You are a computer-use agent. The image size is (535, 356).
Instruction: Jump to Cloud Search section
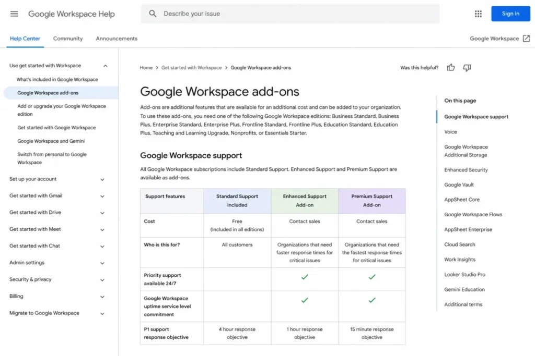pyautogui.click(x=460, y=244)
